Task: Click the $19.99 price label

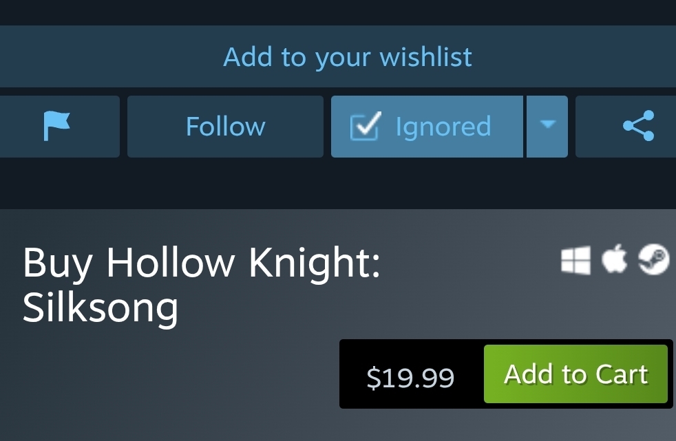Action: 410,377
